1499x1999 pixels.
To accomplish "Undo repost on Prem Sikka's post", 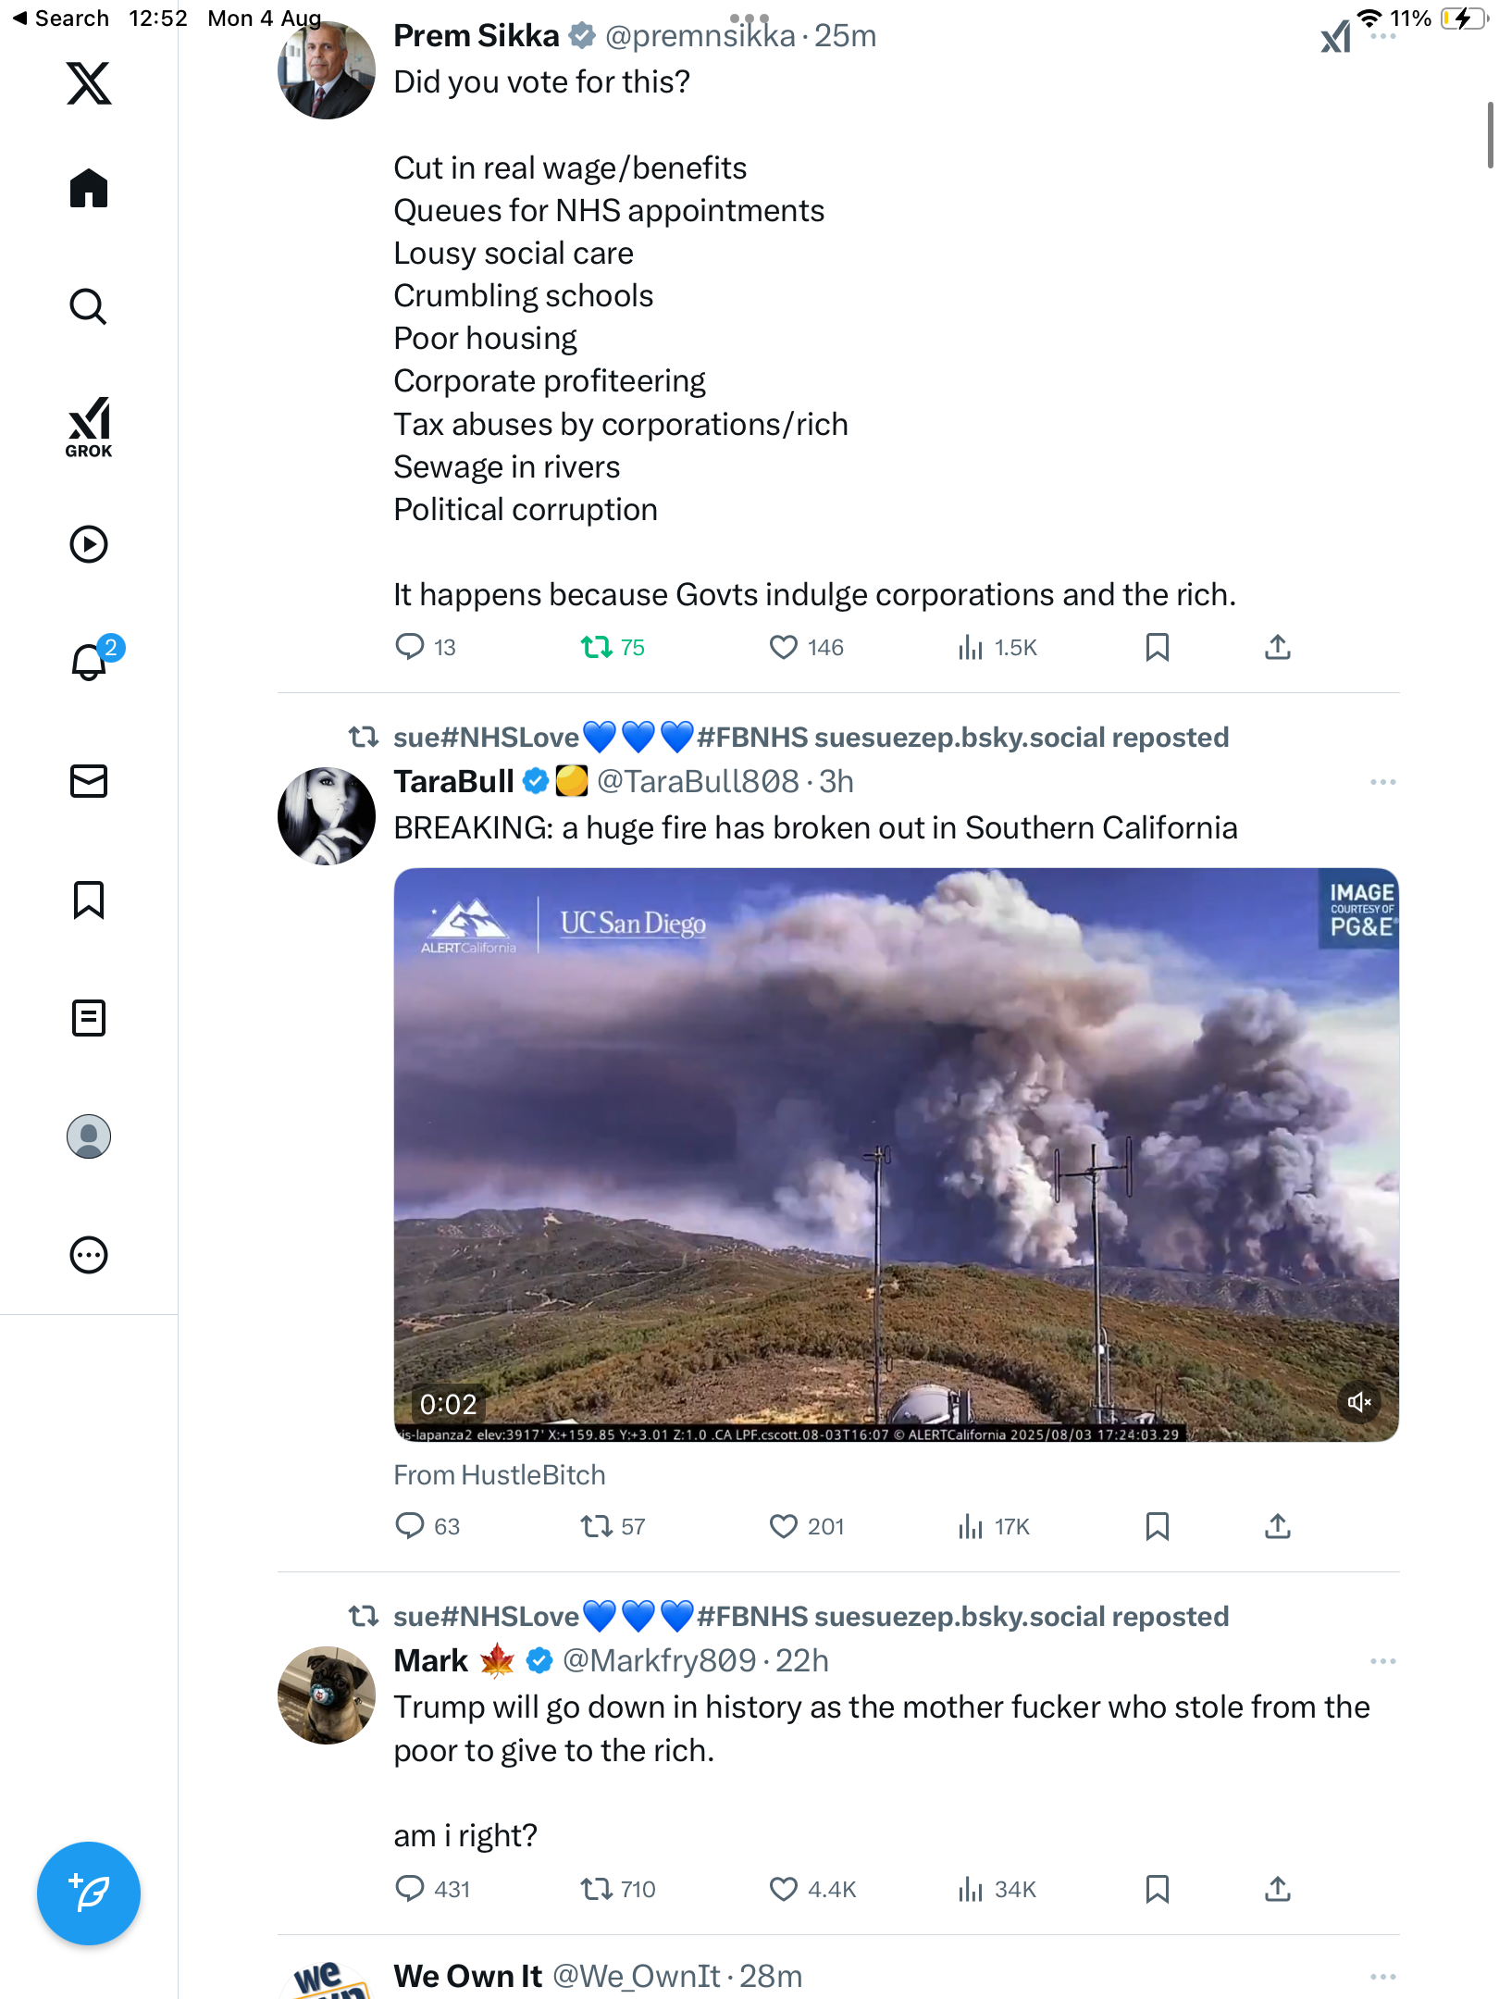I will pos(597,647).
